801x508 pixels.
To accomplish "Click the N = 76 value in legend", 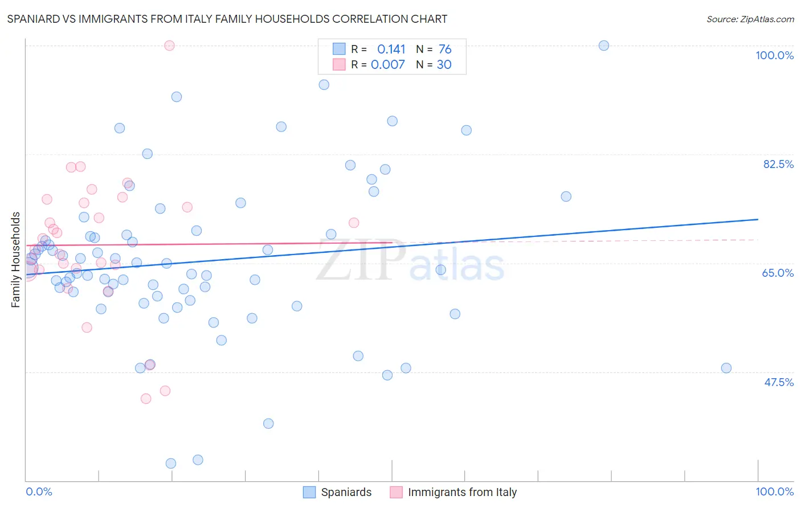I will pos(434,50).
